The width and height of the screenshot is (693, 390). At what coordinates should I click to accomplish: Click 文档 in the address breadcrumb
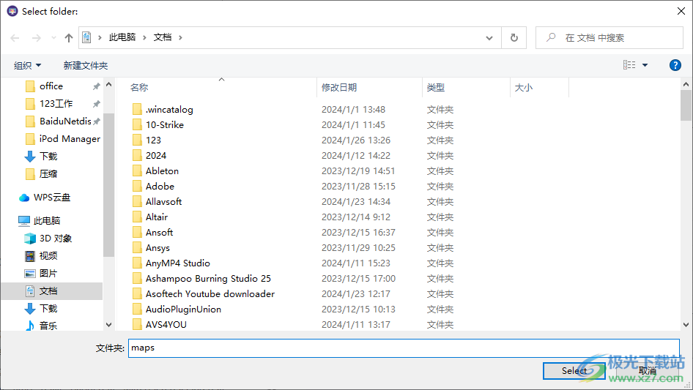[162, 37]
